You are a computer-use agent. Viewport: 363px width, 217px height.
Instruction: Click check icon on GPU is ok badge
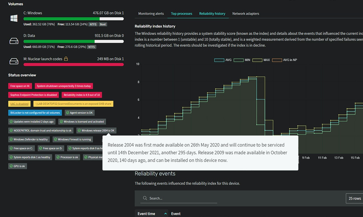coord(11,166)
